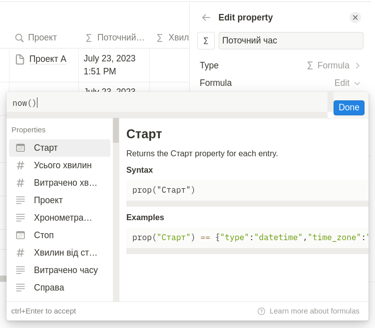The width and height of the screenshot is (375, 328).
Task: Click the calendar icon for Стоп property
Action: (20, 235)
